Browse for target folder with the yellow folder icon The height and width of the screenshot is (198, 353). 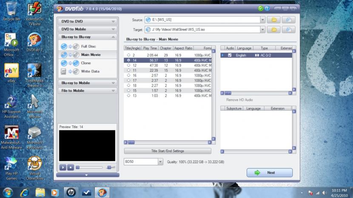(x=274, y=29)
